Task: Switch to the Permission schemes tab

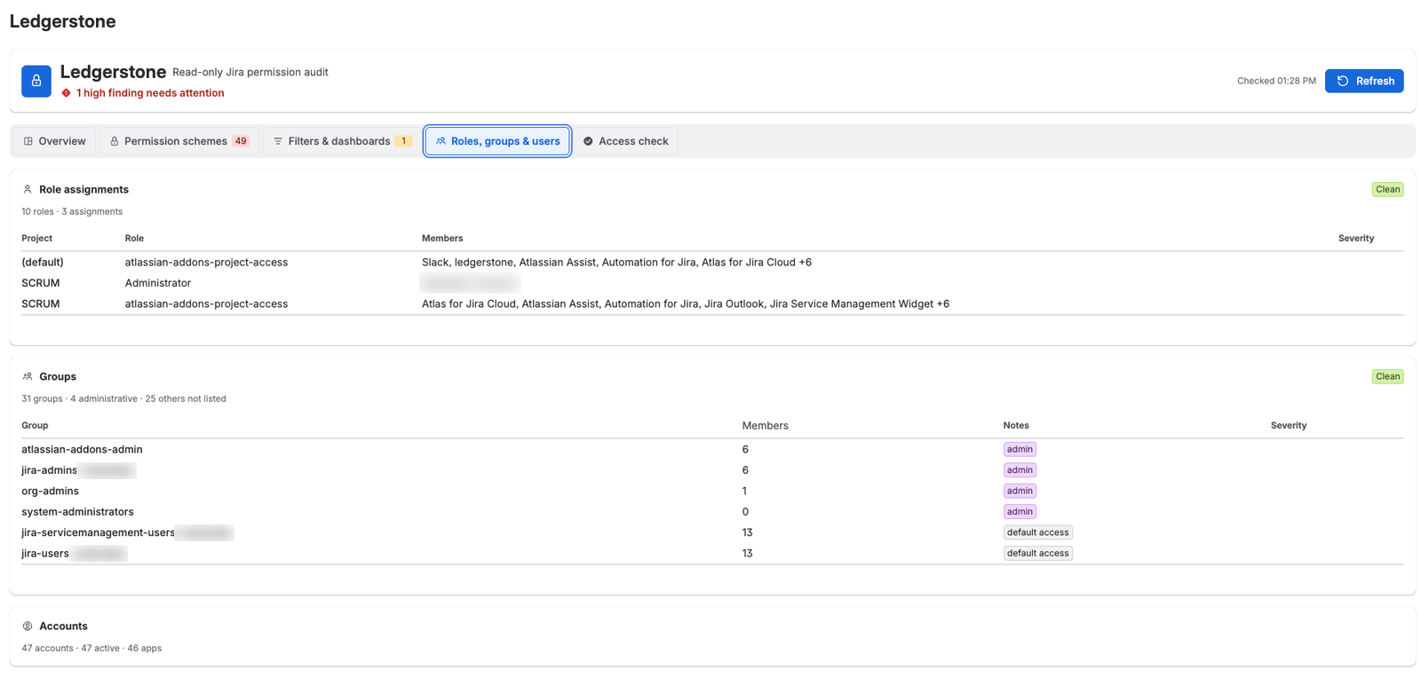Action: [x=179, y=141]
